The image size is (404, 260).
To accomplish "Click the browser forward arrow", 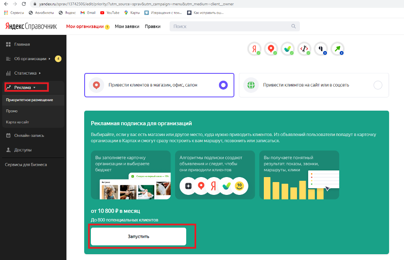I will click(x=15, y=4).
